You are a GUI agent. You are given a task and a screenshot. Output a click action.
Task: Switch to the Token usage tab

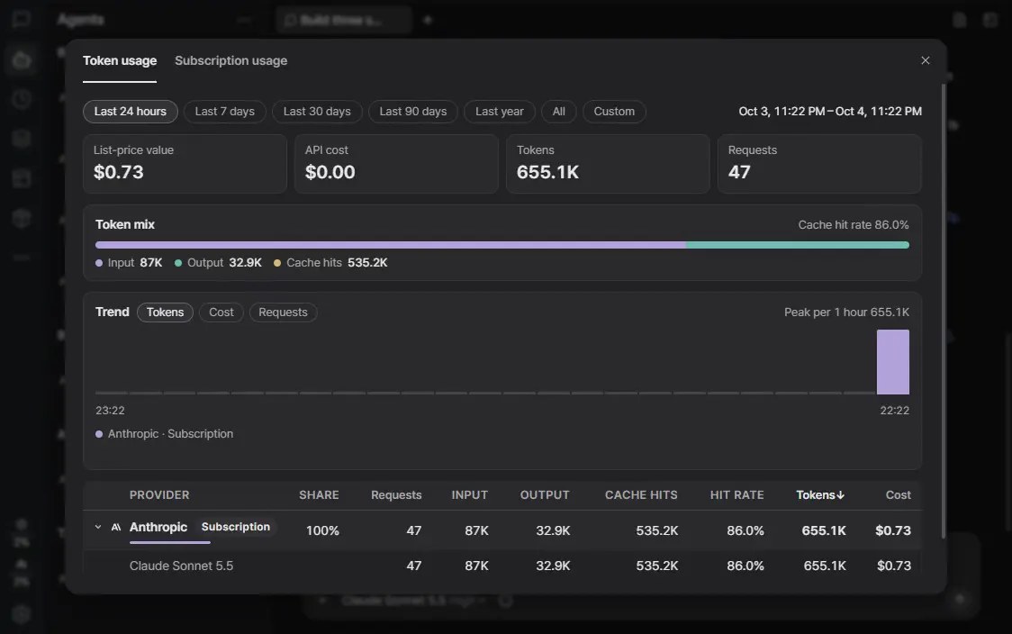point(120,60)
